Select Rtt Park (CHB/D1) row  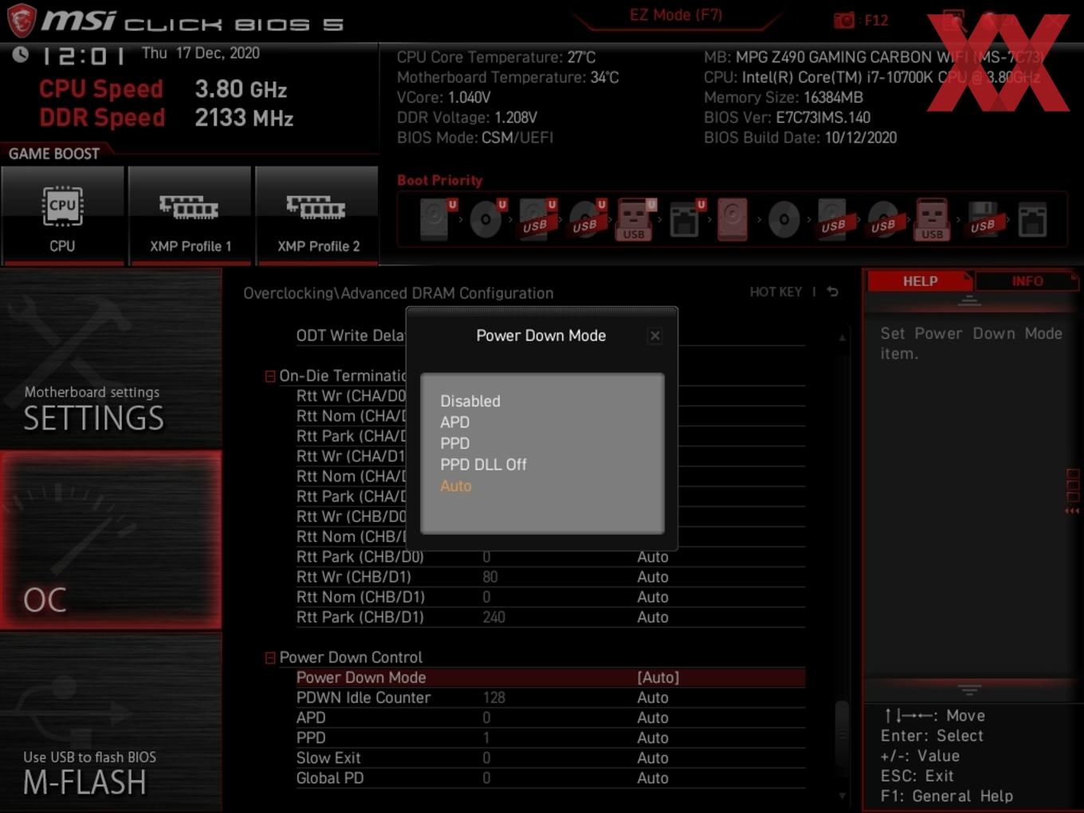point(550,617)
